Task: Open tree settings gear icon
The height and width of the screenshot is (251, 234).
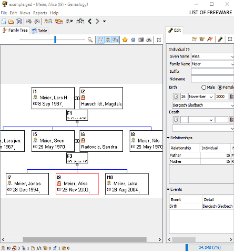Action: coord(133,40)
